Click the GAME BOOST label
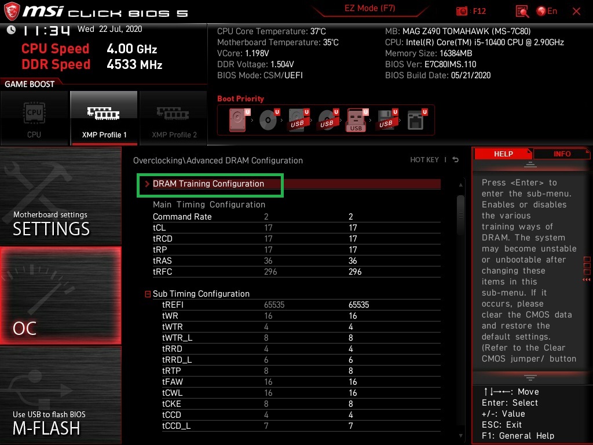The width and height of the screenshot is (593, 445). click(x=30, y=84)
